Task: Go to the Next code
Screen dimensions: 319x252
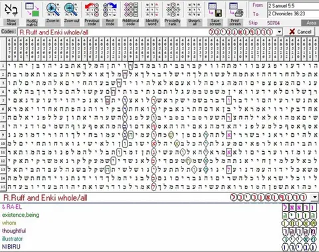Action: tap(110, 10)
